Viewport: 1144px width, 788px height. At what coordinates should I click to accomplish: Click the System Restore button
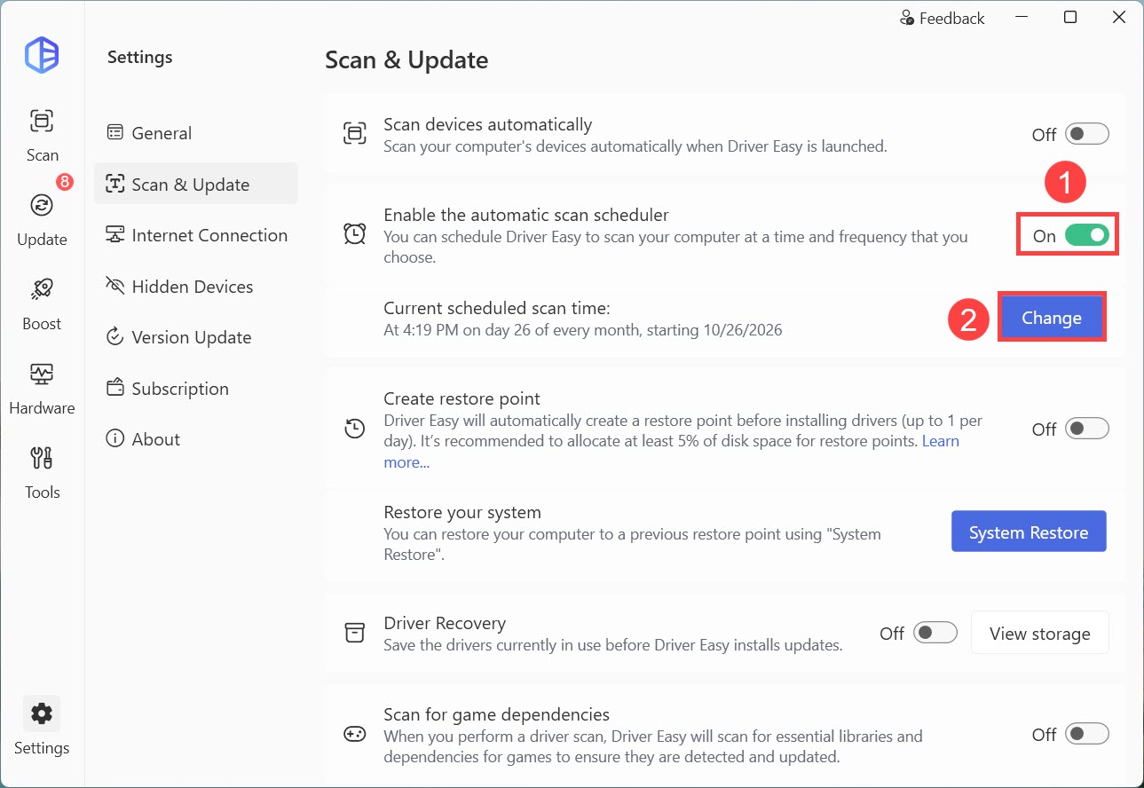coord(1029,532)
